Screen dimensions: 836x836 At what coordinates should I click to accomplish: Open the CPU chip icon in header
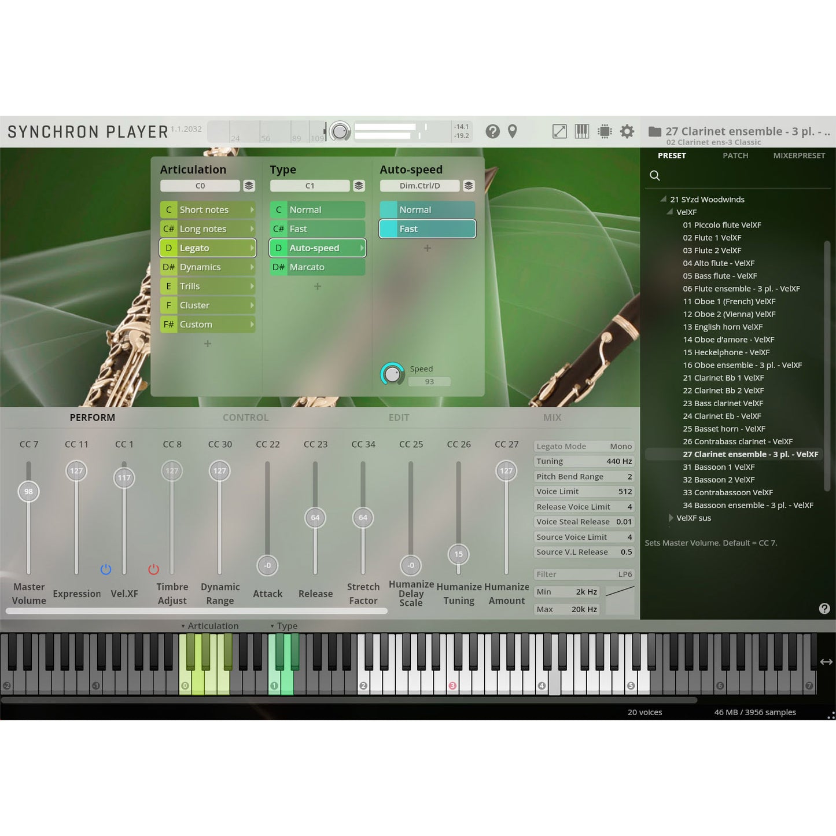point(605,132)
